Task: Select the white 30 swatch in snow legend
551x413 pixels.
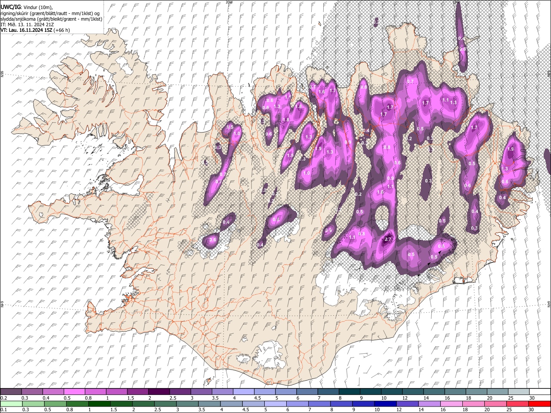Action: click(540, 391)
